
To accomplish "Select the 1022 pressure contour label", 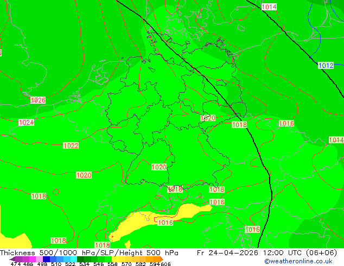I will (x=71, y=145).
